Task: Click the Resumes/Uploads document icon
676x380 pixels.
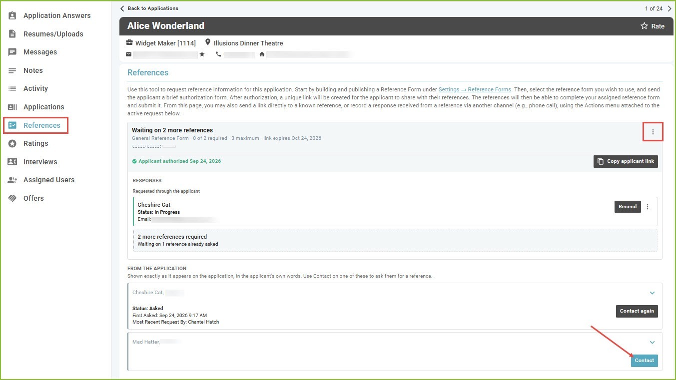Action: pos(12,34)
